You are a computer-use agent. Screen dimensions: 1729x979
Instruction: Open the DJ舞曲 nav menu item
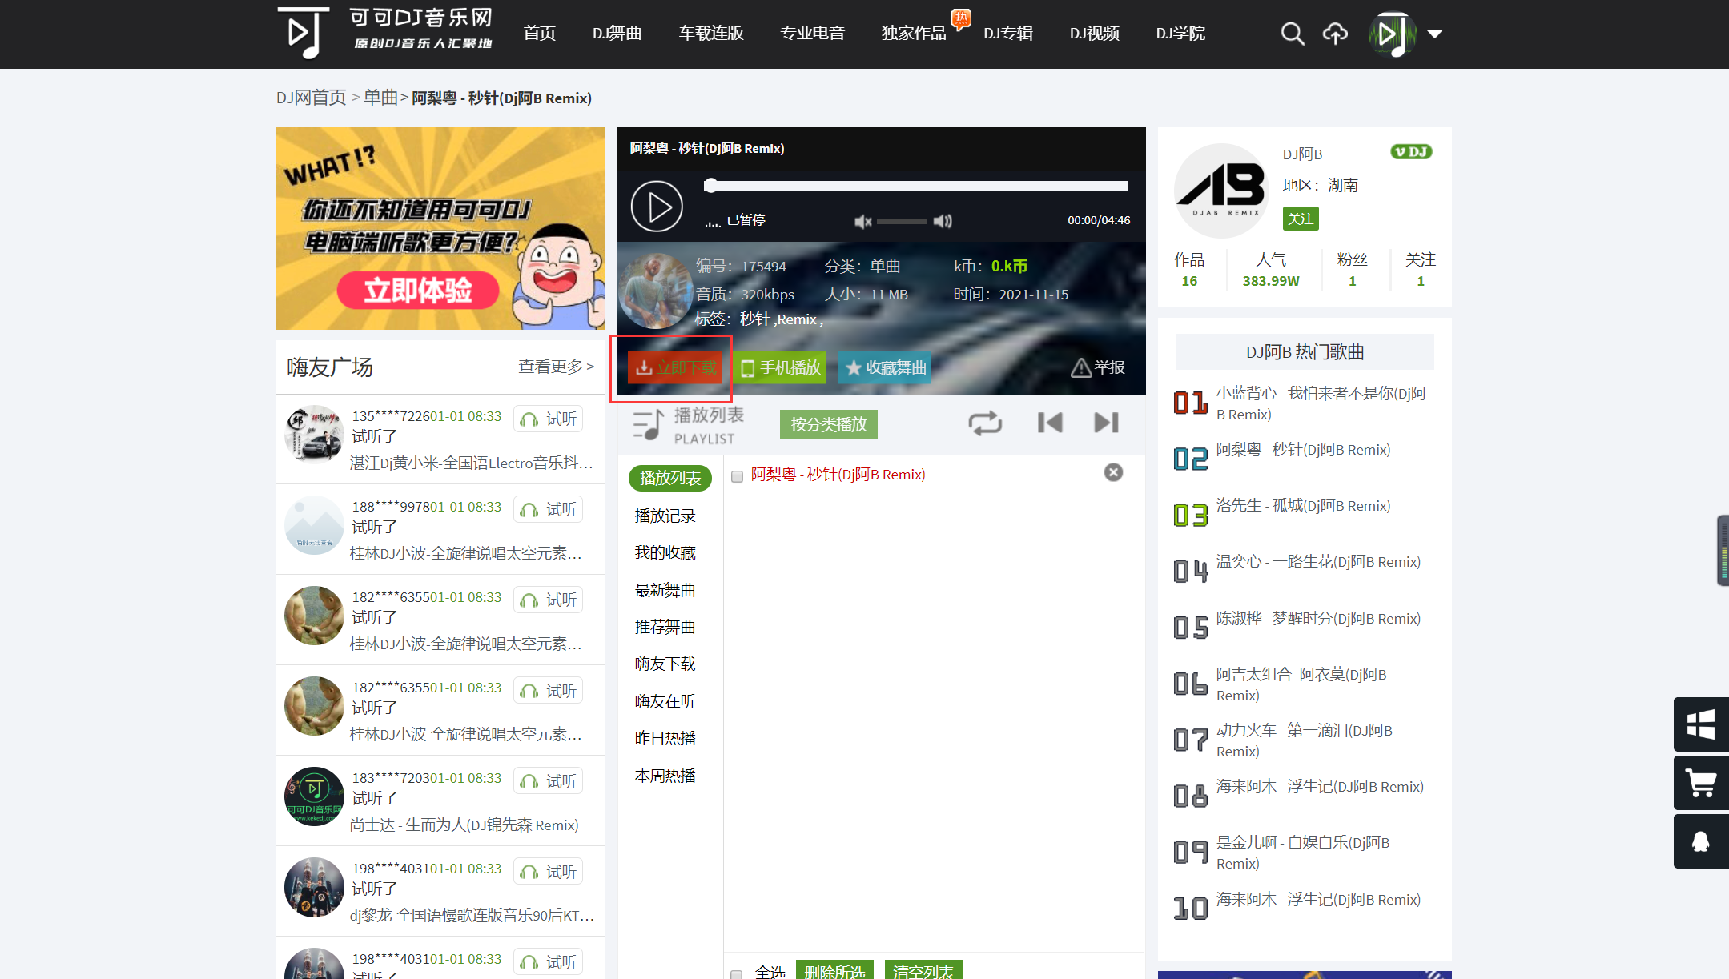(617, 34)
